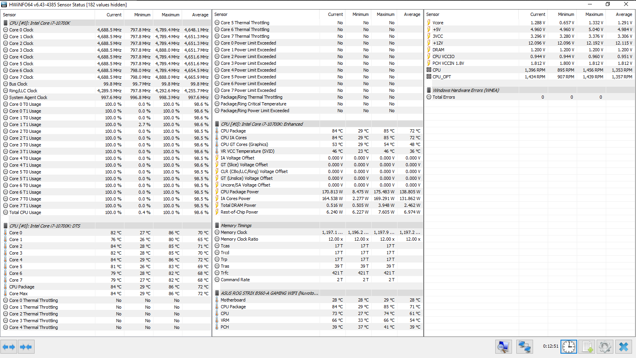Image resolution: width=636 pixels, height=358 pixels.
Task: Select the Rest-of-Chip Power row
Action: point(318,212)
